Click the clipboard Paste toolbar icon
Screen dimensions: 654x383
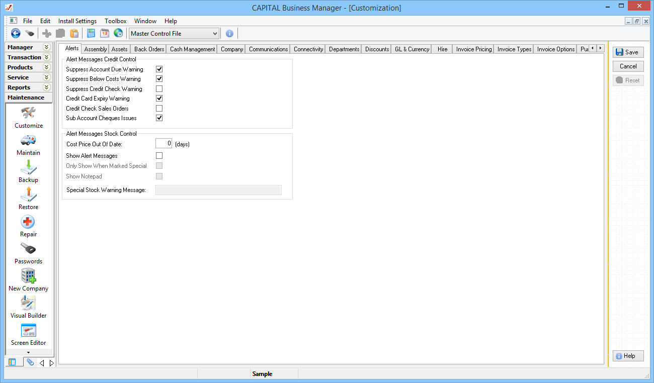[74, 33]
